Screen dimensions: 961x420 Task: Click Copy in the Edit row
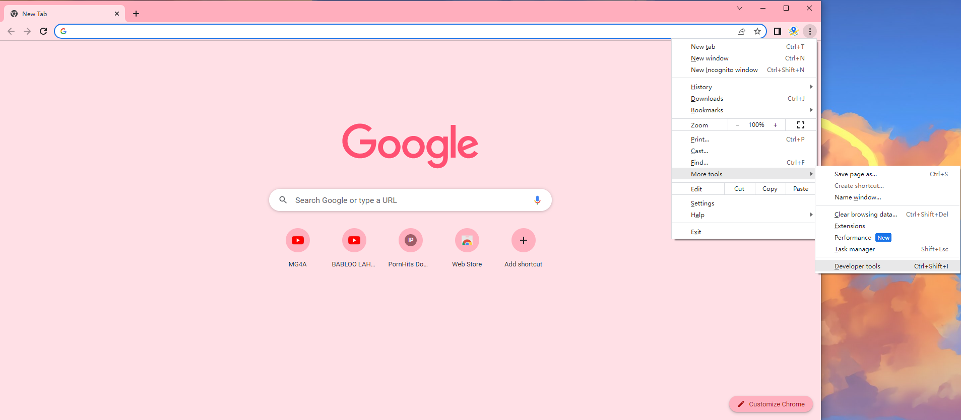[770, 189]
